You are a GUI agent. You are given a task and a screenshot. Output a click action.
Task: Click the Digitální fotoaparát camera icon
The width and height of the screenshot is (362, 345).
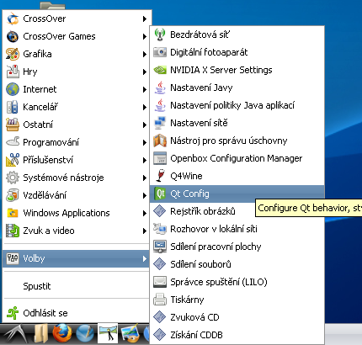pos(160,52)
